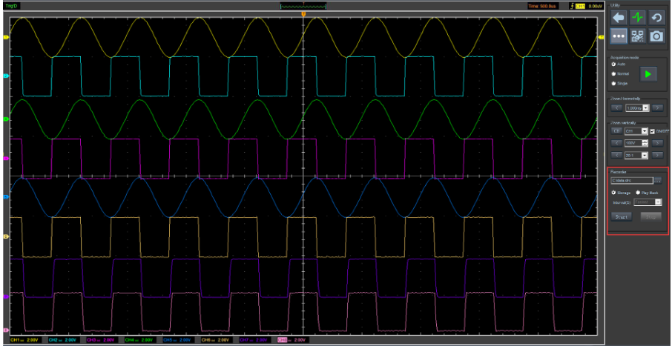Image resolution: width=672 pixels, height=349 pixels.
Task: Click the CH6 2.00V status label
Action: tap(215, 340)
